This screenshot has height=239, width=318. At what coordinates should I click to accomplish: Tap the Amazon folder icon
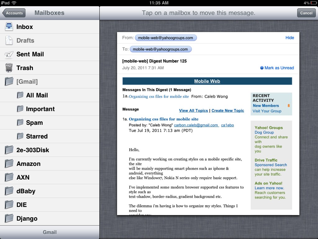click(9, 163)
